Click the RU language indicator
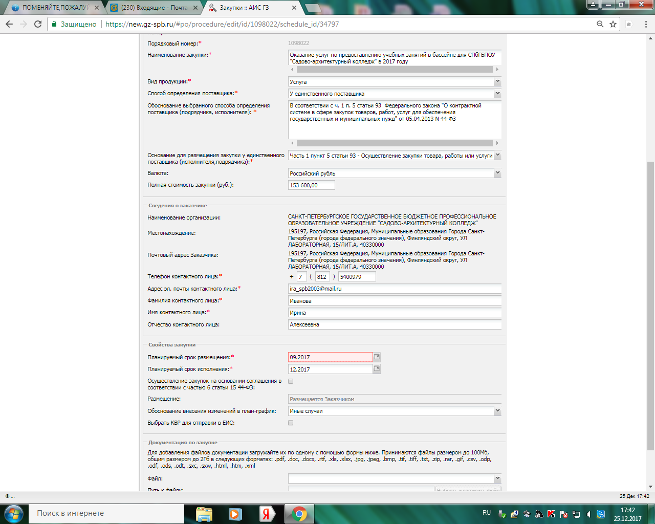 (487, 513)
